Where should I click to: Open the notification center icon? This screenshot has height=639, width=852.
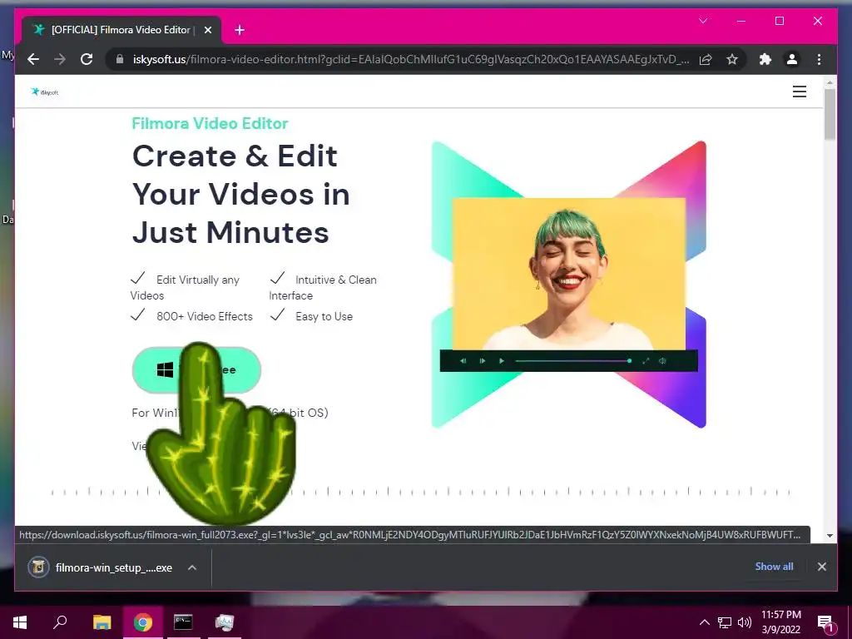(825, 623)
